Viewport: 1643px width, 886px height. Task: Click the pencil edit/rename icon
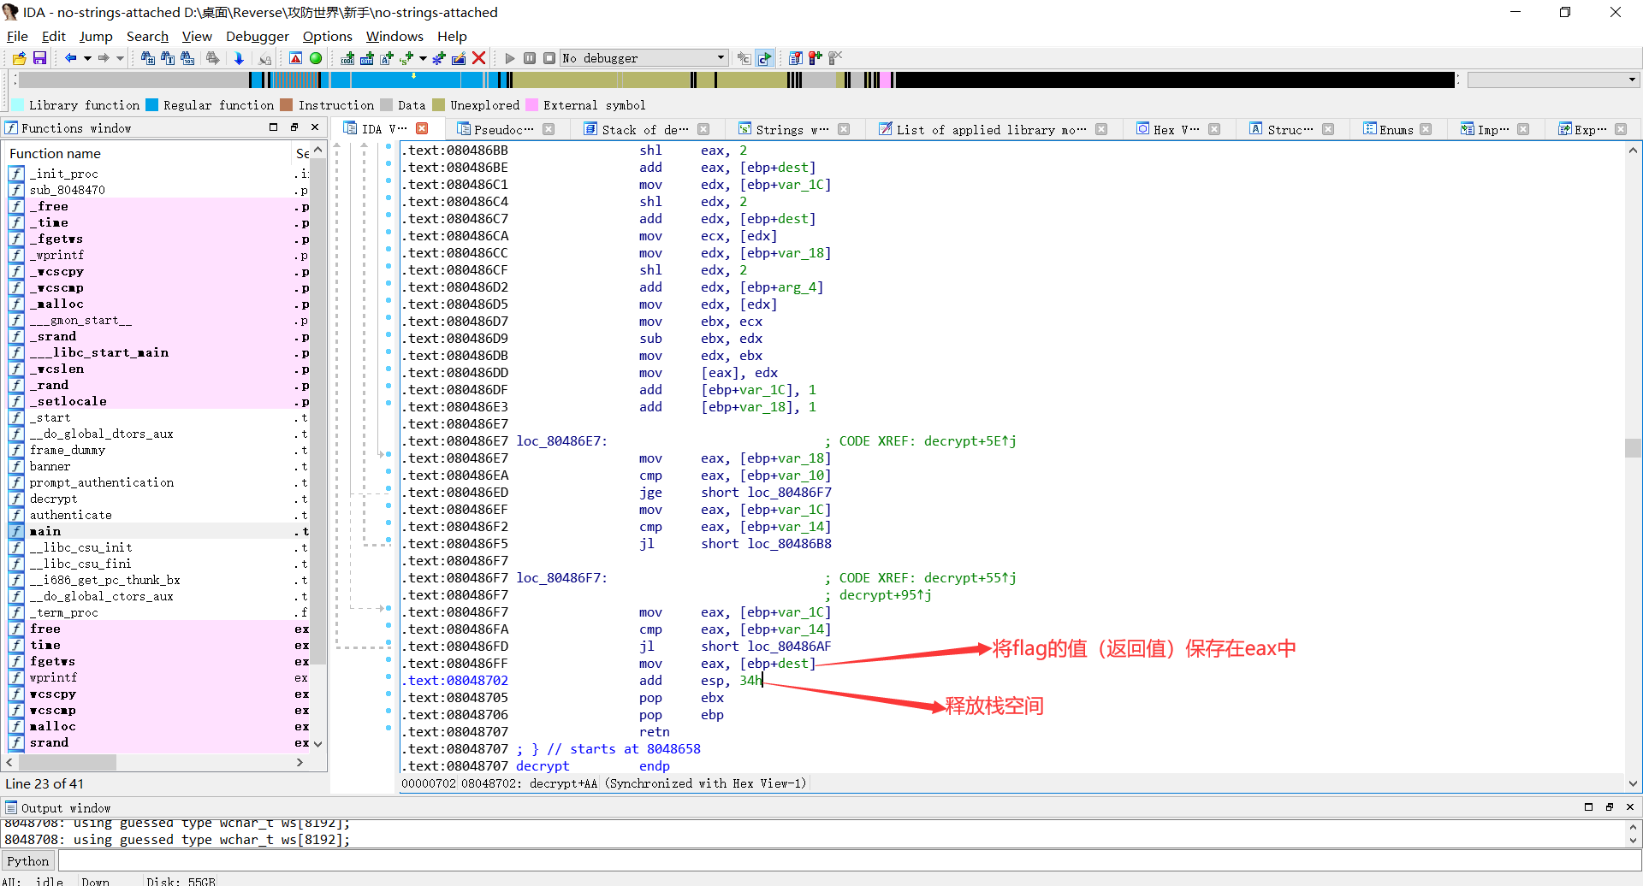tap(459, 58)
